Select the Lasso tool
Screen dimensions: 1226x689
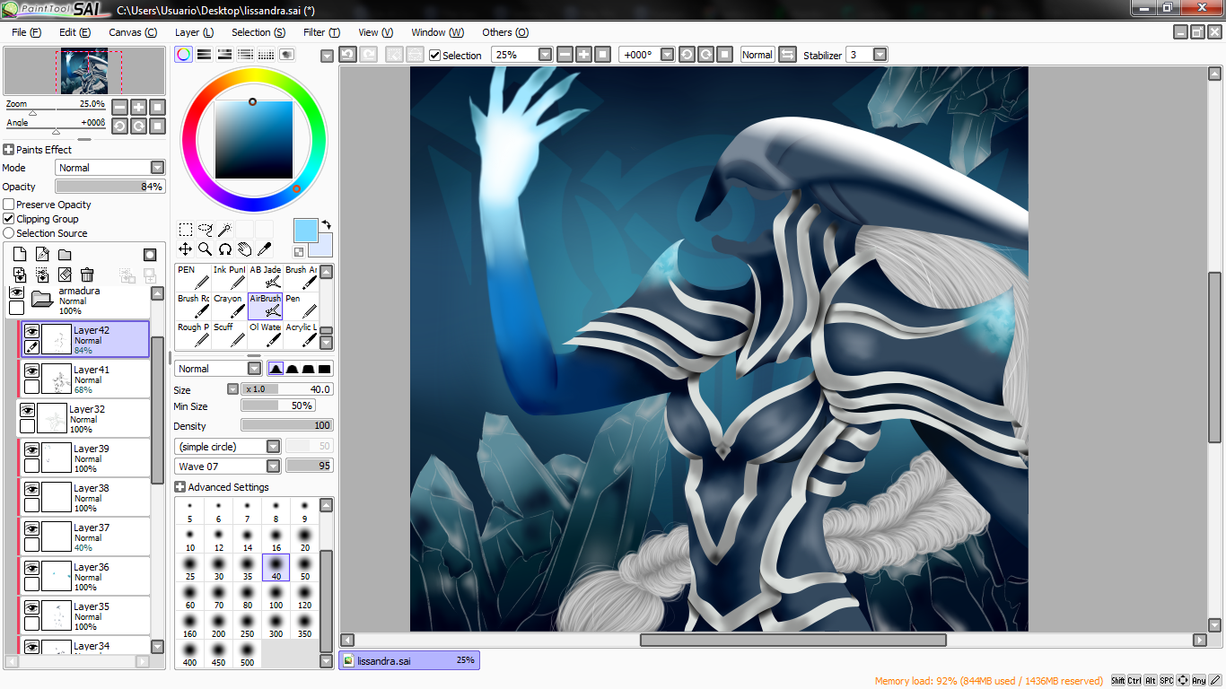click(x=205, y=230)
